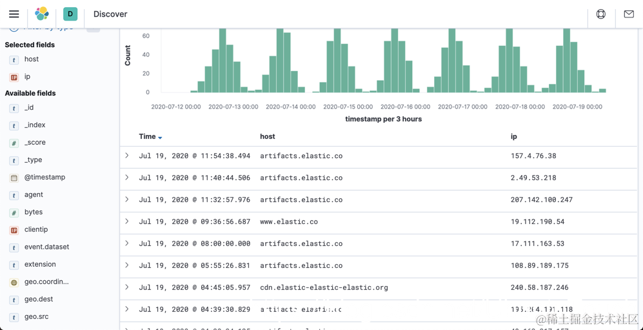Click the _index field type icon
This screenshot has height=330, width=643.
(x=14, y=125)
